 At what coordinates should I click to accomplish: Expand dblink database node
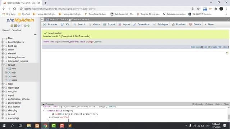[3, 50]
